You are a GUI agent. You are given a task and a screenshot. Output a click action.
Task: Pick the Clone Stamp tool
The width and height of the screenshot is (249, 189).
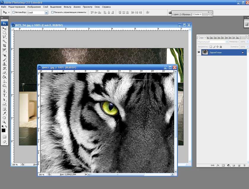tap(4, 64)
